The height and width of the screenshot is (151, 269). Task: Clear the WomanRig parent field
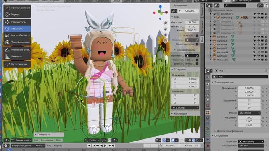pyautogui.click(x=262, y=141)
